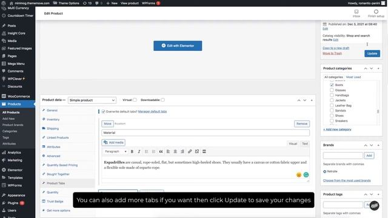The height and width of the screenshot is (218, 388).
Task: Move Product categories panel up
Action: click(366, 68)
